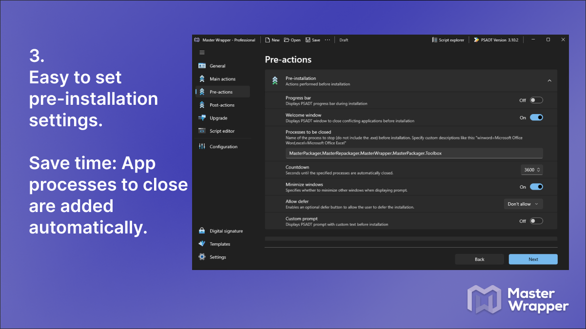586x329 pixels.
Task: Click the Script explorer icon
Action: 434,40
